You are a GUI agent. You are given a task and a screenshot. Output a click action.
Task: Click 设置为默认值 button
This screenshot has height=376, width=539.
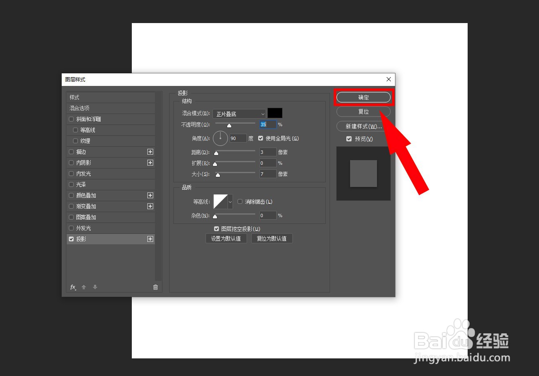(226, 239)
